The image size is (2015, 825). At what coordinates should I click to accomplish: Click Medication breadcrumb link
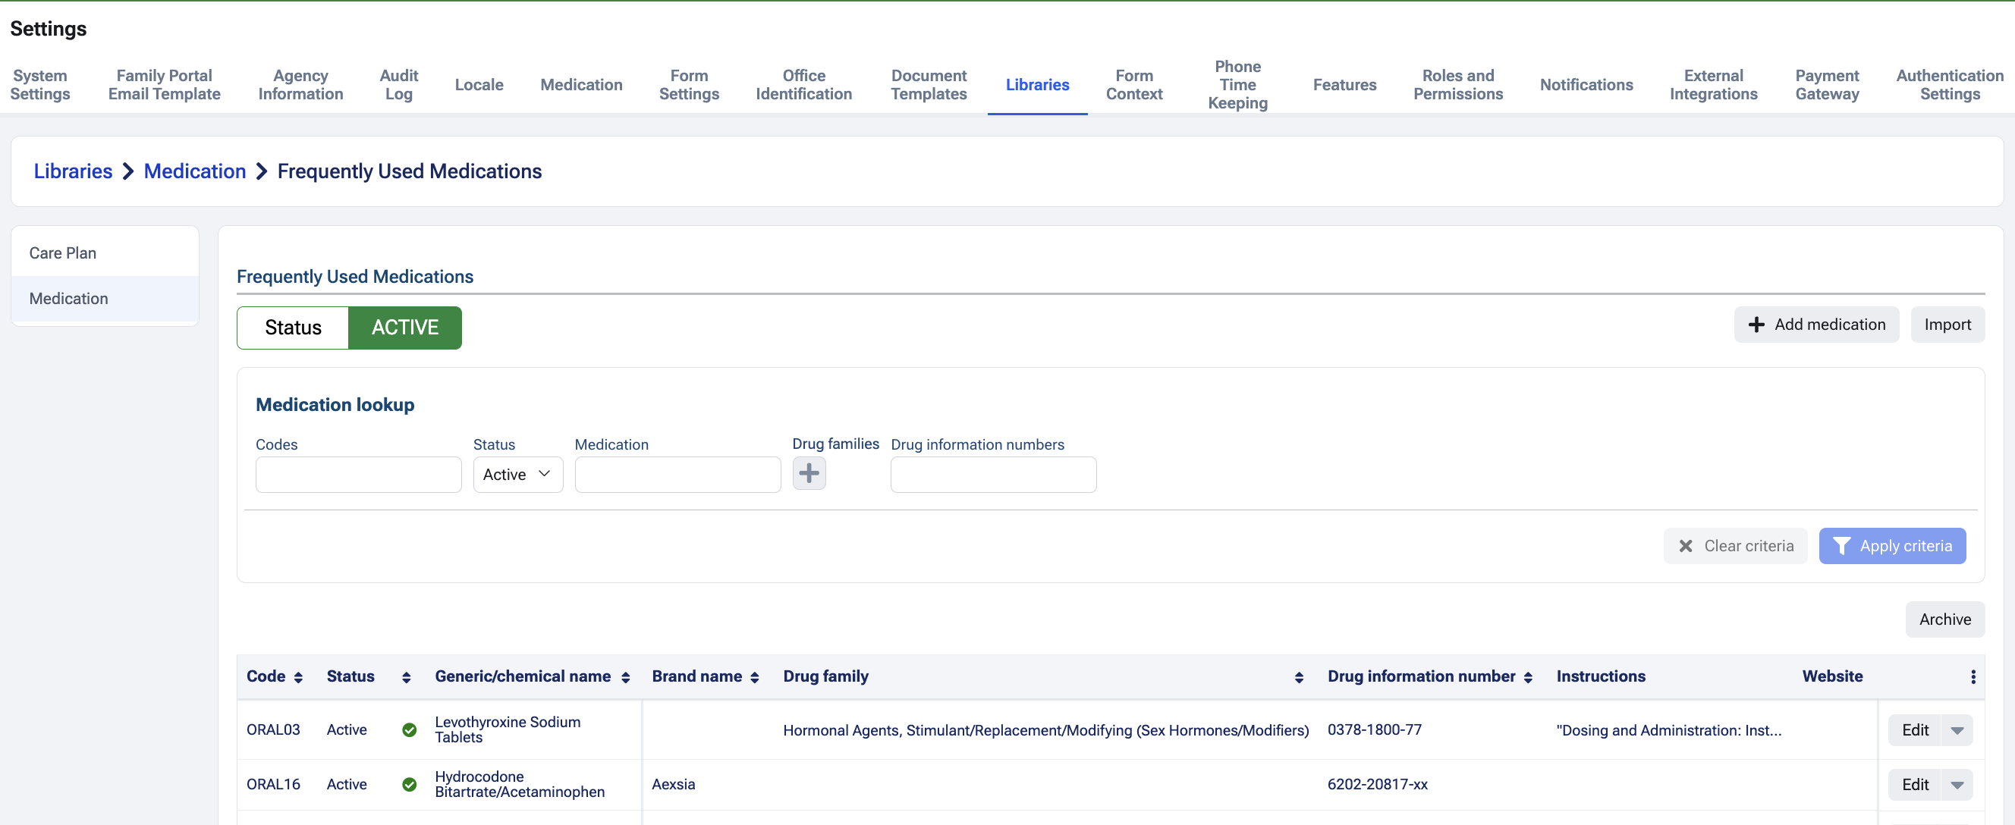click(195, 171)
